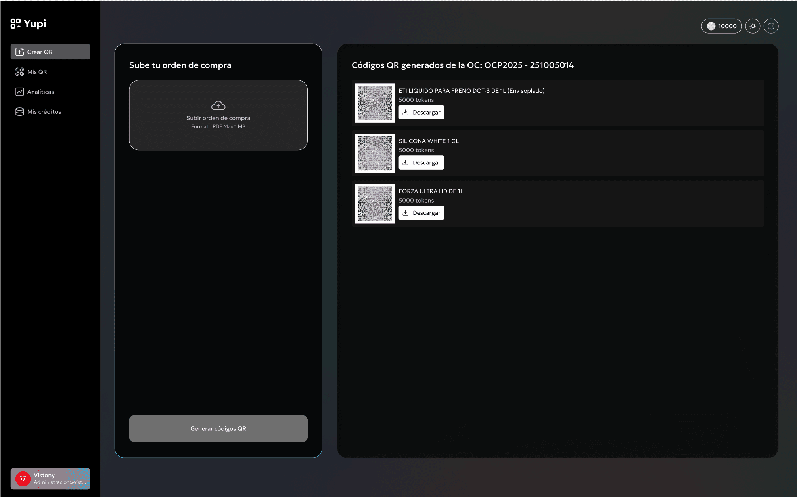Download the FORZA ULTRA HD DE 1L QR
This screenshot has width=797, height=497.
pyautogui.click(x=421, y=213)
